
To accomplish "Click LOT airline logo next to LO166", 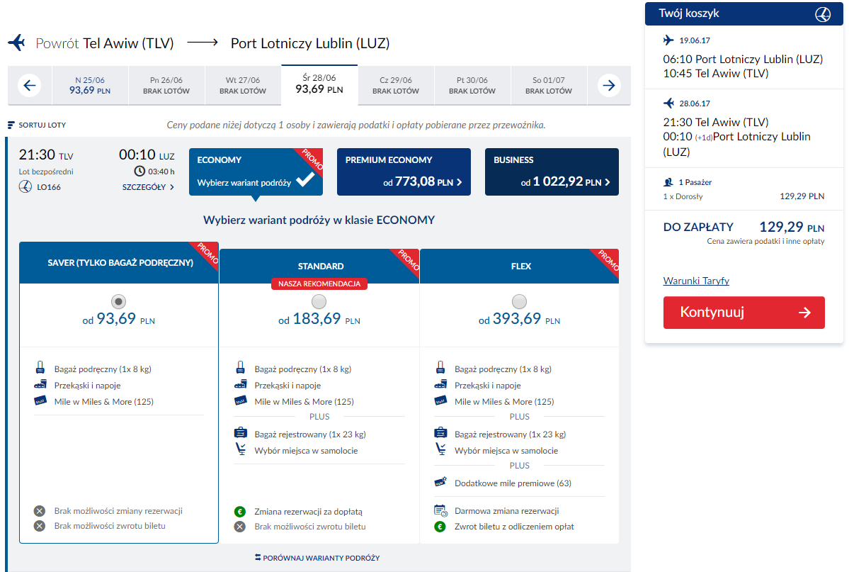I will pyautogui.click(x=25, y=187).
